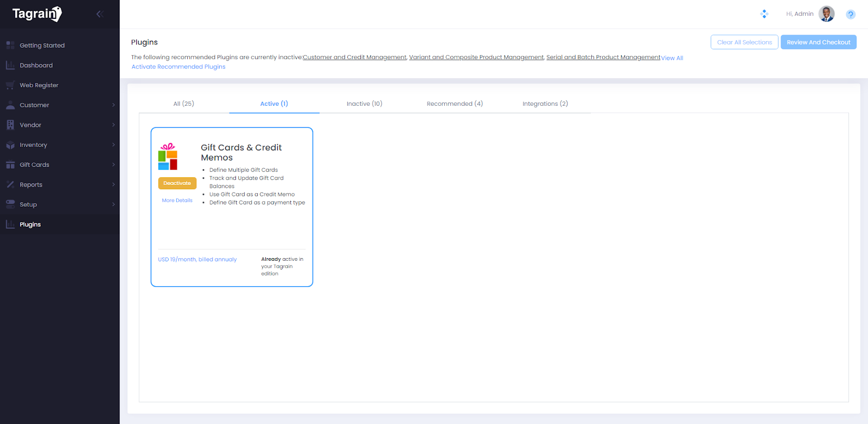Click the Inventory box icon
Screen dimensions: 868x424
[x=10, y=145]
